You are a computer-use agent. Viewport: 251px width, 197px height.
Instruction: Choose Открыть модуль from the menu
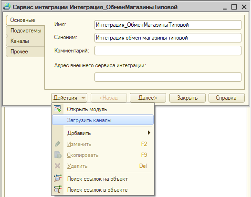[x=103, y=109]
